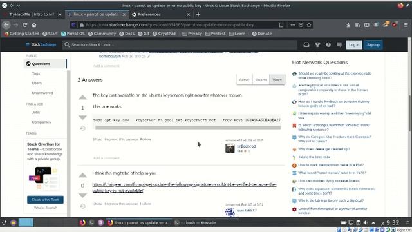Click Create a free Team button
Viewport: 412px width, 232px height.
[x=45, y=200]
